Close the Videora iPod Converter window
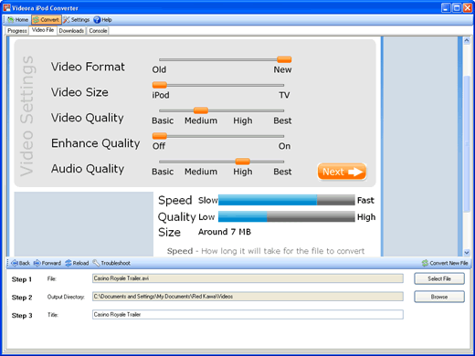Image resolution: width=475 pixels, height=356 pixels. click(x=467, y=7)
